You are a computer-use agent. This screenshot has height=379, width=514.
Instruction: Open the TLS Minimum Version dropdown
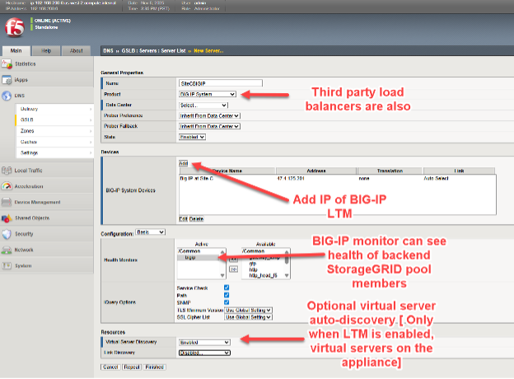point(249,310)
